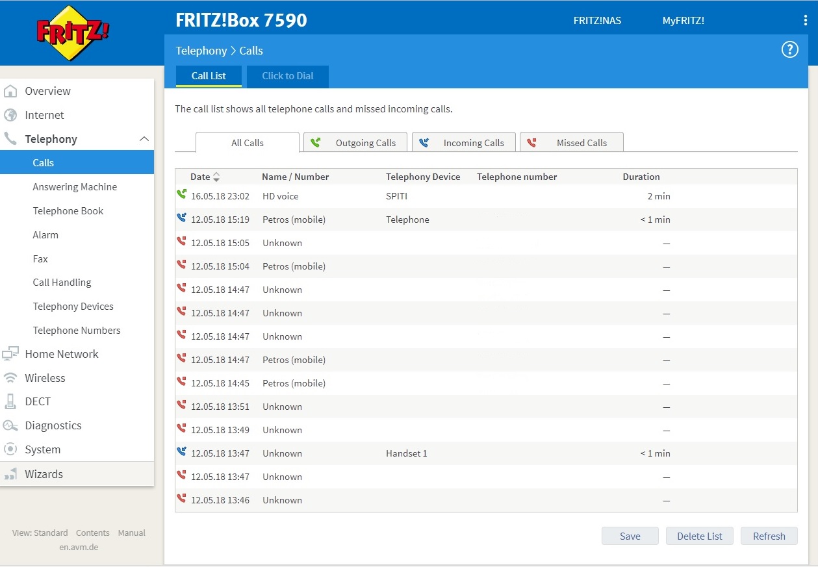Select the Missed Calls tab
The image size is (818, 567).
(572, 143)
